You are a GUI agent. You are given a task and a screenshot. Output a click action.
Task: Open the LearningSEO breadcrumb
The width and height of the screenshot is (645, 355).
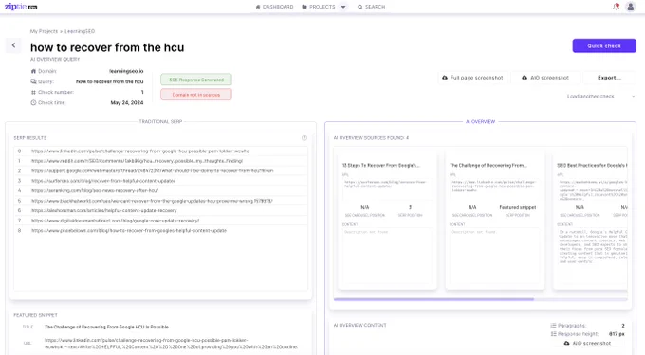click(x=80, y=31)
